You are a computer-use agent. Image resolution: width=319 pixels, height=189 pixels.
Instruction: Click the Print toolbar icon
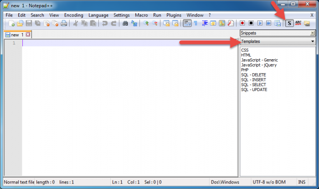[64, 23]
